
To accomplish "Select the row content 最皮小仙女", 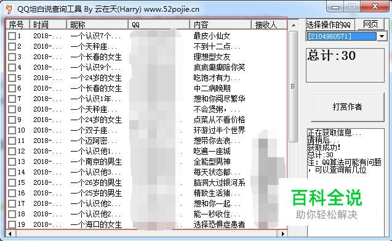I will 212,36.
